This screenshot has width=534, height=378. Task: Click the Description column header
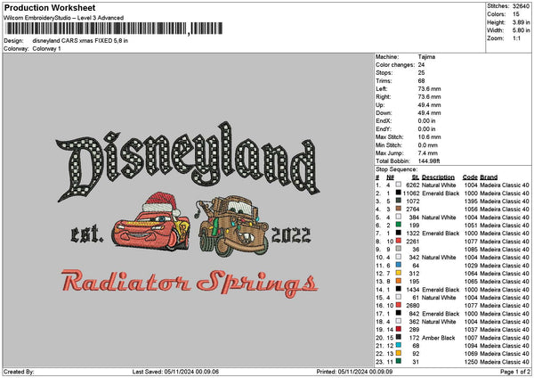point(438,177)
